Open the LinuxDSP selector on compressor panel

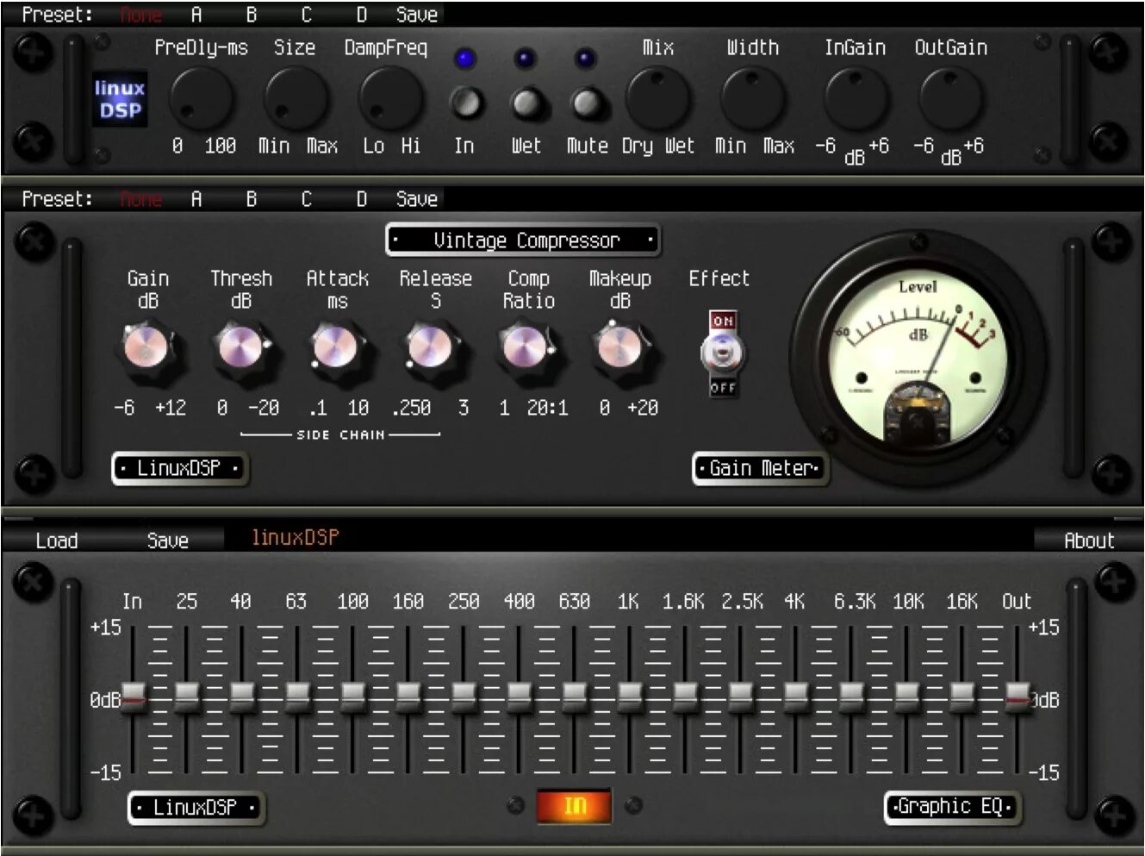pos(179,468)
